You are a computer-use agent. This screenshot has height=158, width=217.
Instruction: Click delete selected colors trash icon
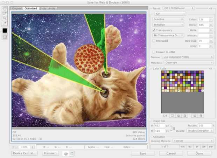(201, 116)
